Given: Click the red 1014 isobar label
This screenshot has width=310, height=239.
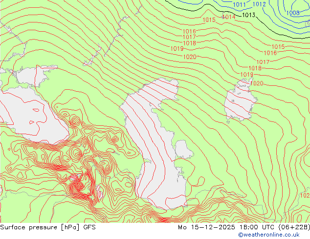Looking at the screenshot, I should [x=229, y=17].
